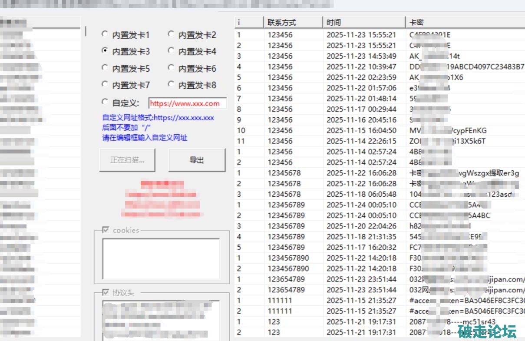The image size is (525, 341).
Task: Toggle the cookies checkbox
Action: [106, 230]
